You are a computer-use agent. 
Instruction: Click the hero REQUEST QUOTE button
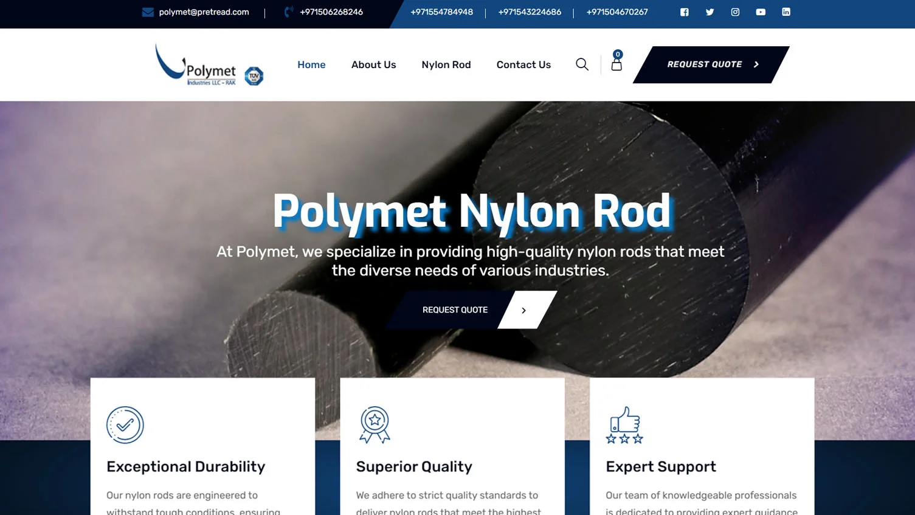[x=471, y=310]
